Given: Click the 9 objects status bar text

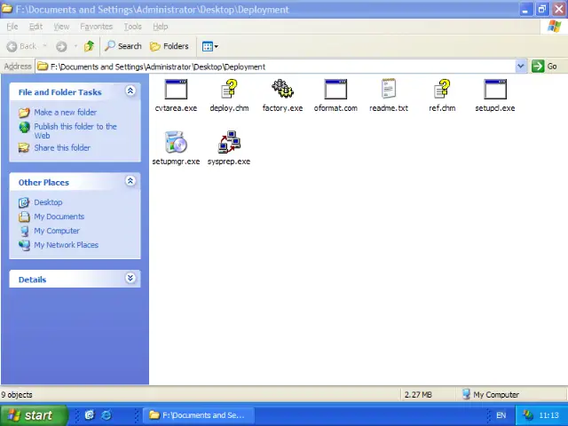Looking at the screenshot, I should pyautogui.click(x=16, y=395).
